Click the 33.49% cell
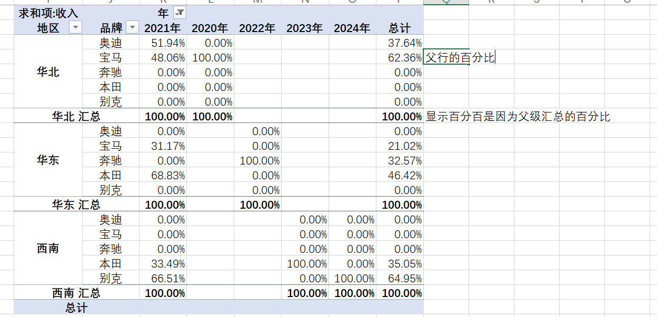 pos(163,263)
